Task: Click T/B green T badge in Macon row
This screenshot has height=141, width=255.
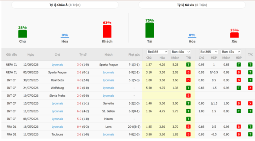Action: (188, 119)
